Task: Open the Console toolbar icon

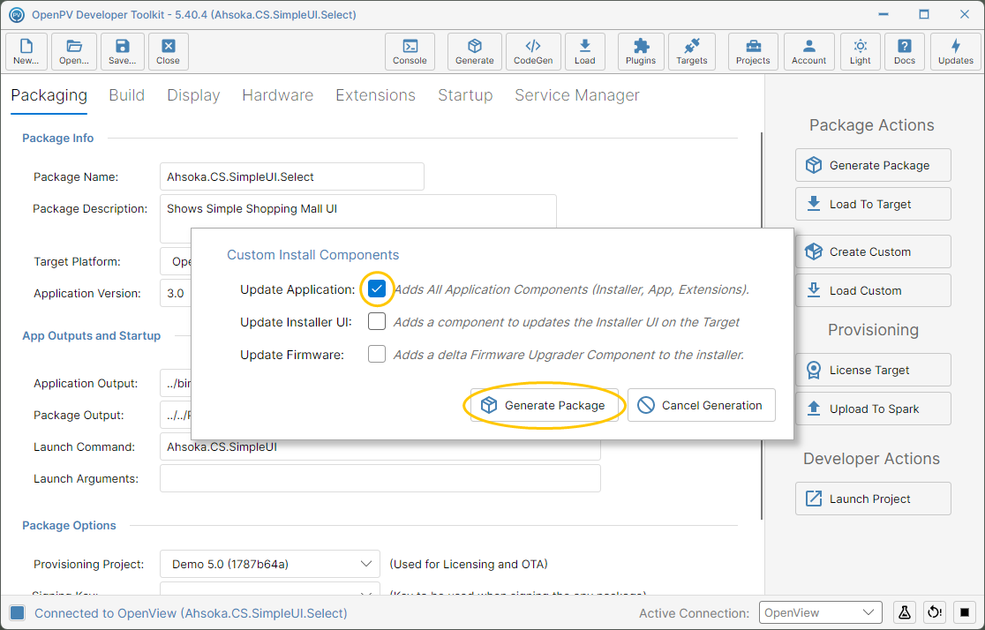Action: click(x=410, y=51)
